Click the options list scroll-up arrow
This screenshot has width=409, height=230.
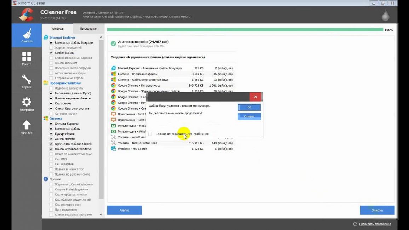pos(101,37)
